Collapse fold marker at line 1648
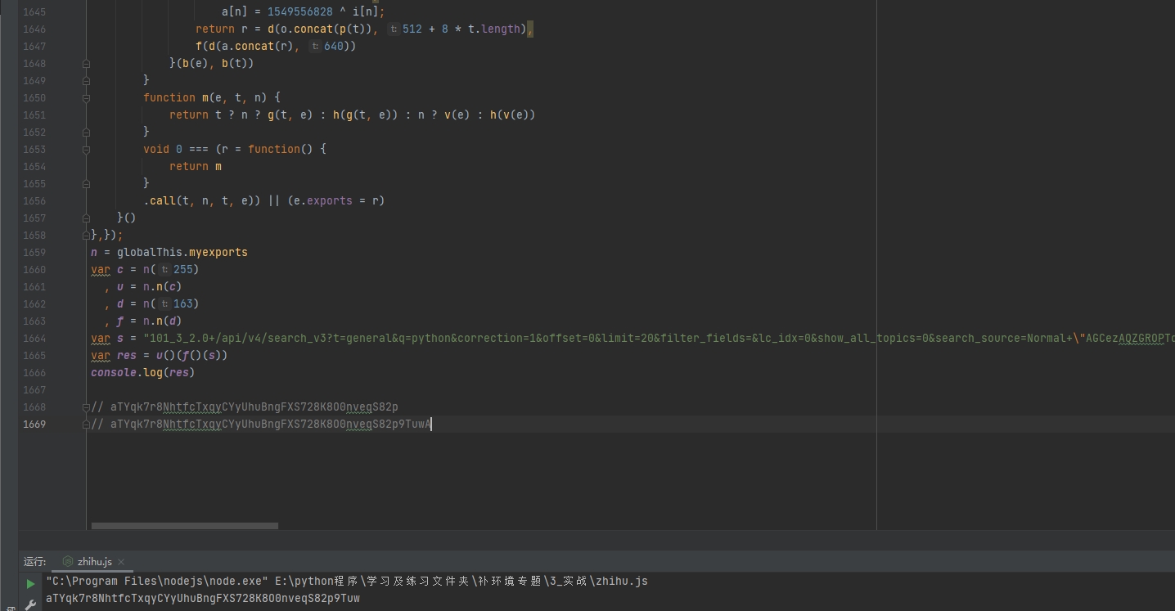Viewport: 1175px width, 611px height. (x=86, y=63)
